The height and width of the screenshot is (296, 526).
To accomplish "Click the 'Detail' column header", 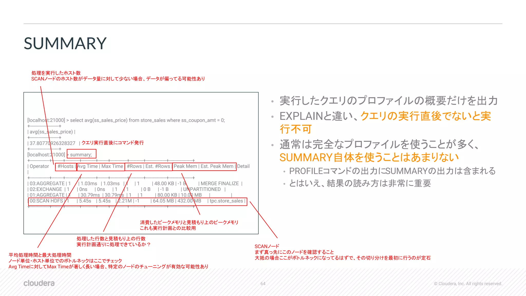I will click(x=243, y=166).
